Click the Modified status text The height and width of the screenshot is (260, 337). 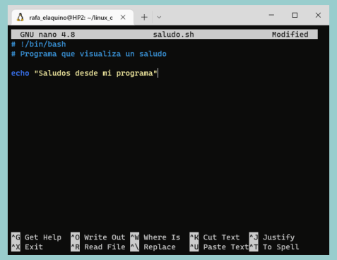coord(290,35)
